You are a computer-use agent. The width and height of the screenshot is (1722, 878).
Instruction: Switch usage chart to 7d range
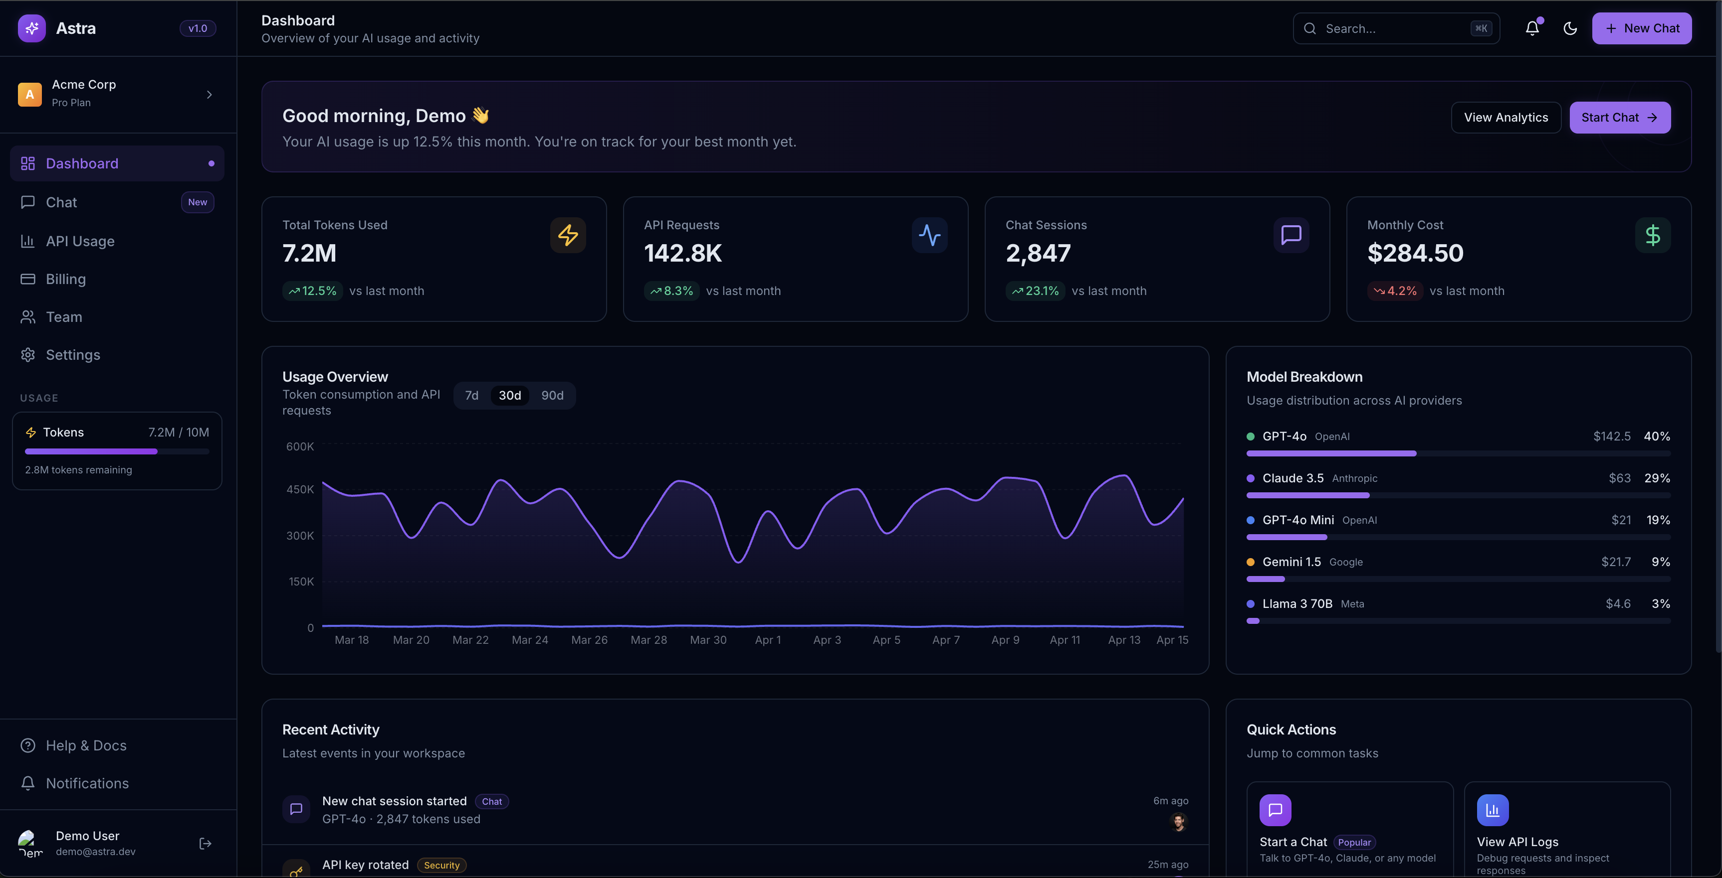point(472,395)
